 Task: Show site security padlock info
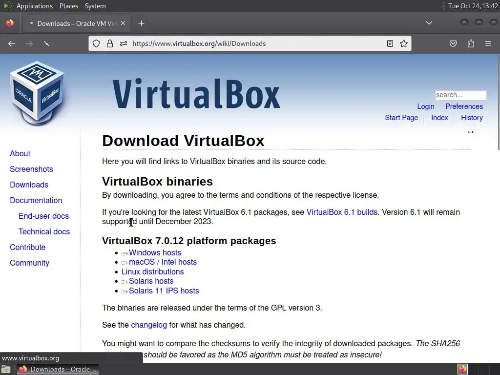[110, 43]
